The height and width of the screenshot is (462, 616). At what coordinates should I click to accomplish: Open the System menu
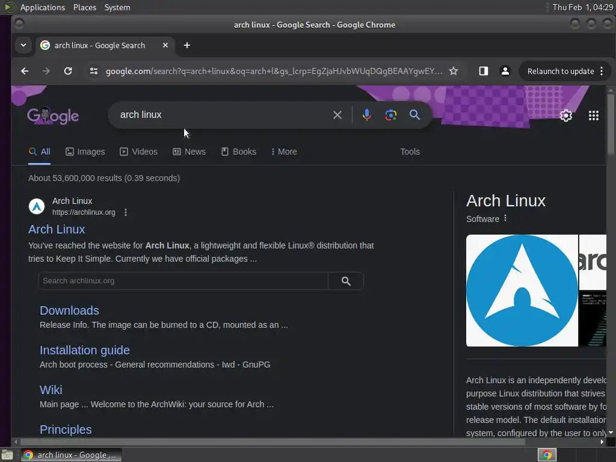[117, 7]
